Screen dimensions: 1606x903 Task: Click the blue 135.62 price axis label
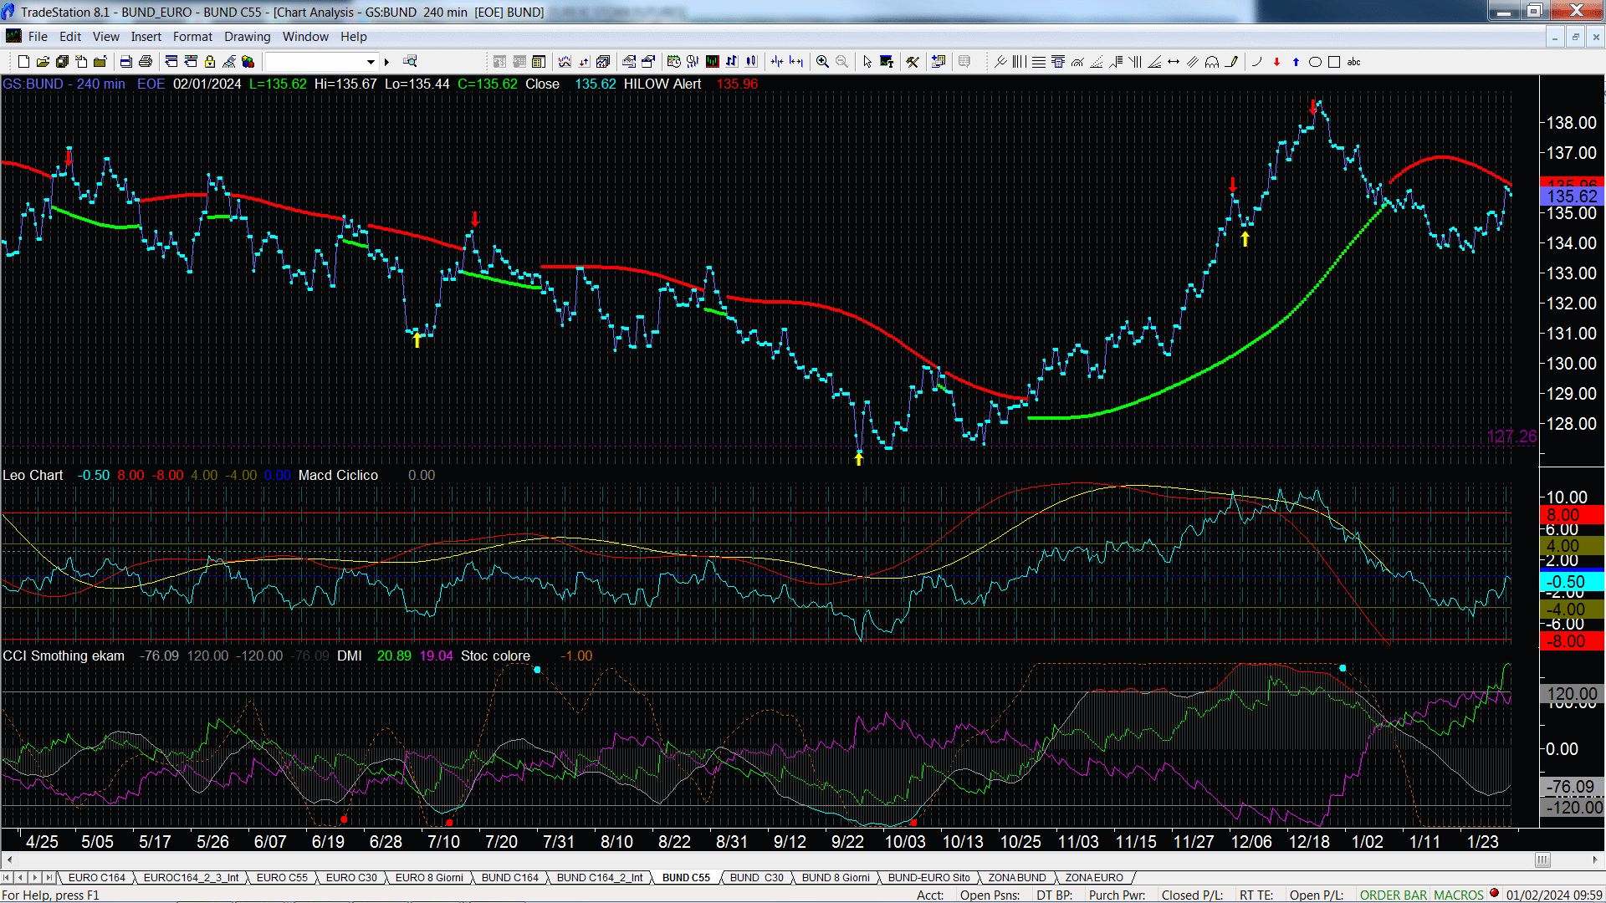pos(1572,196)
